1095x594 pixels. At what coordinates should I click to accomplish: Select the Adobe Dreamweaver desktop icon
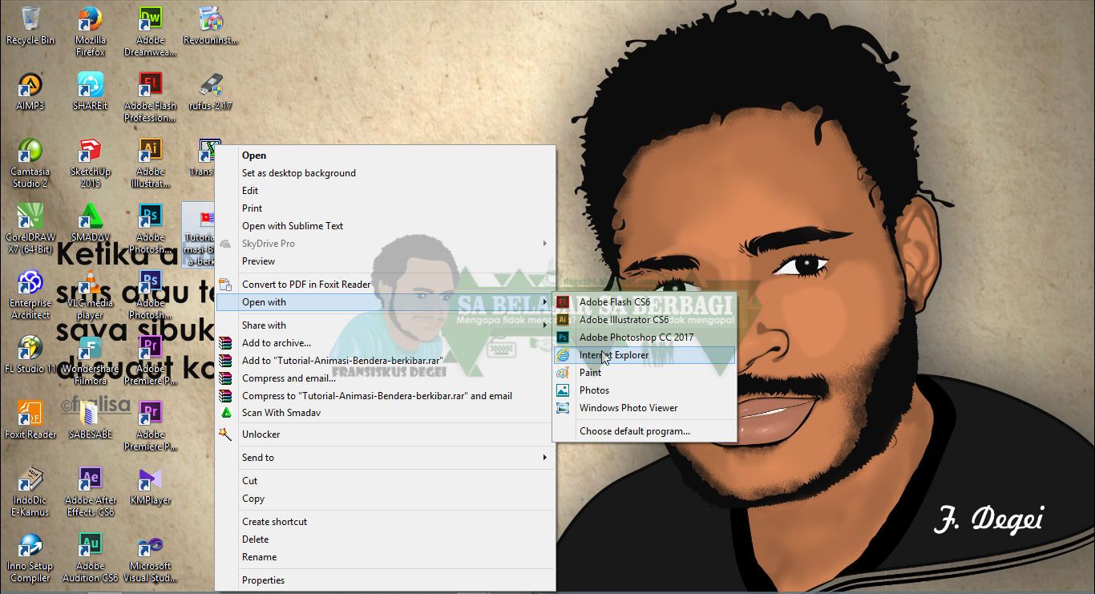[x=150, y=30]
